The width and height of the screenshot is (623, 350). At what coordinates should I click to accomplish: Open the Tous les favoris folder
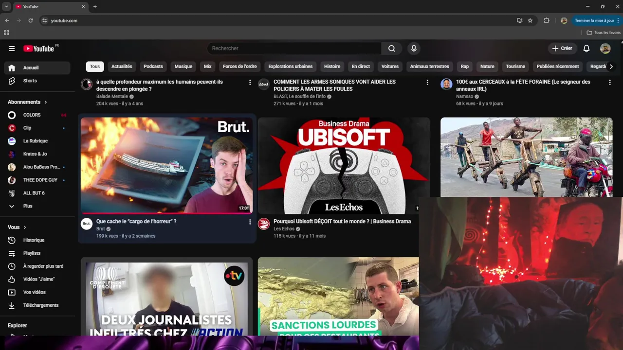[604, 33]
